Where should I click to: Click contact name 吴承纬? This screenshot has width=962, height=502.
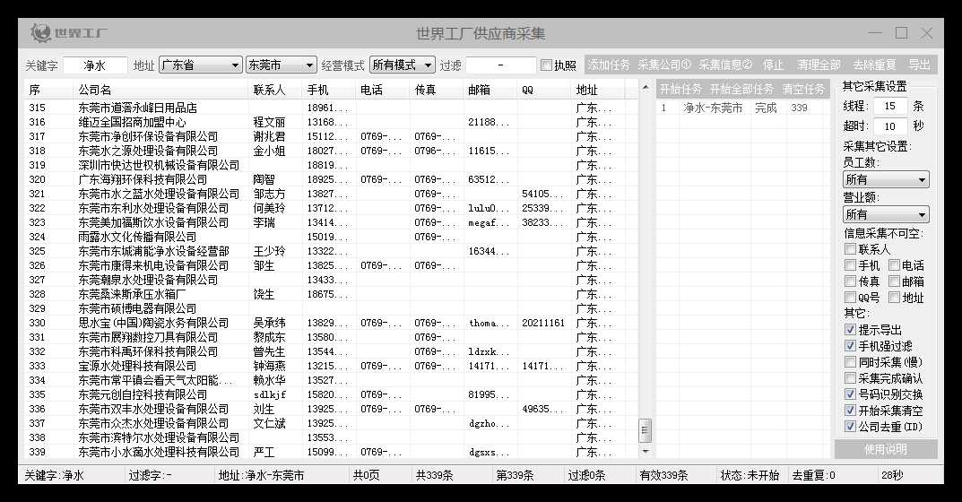click(x=269, y=323)
